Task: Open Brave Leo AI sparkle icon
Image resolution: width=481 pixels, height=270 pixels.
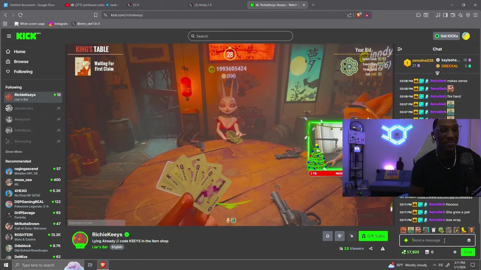Action: pyautogui.click(x=460, y=15)
